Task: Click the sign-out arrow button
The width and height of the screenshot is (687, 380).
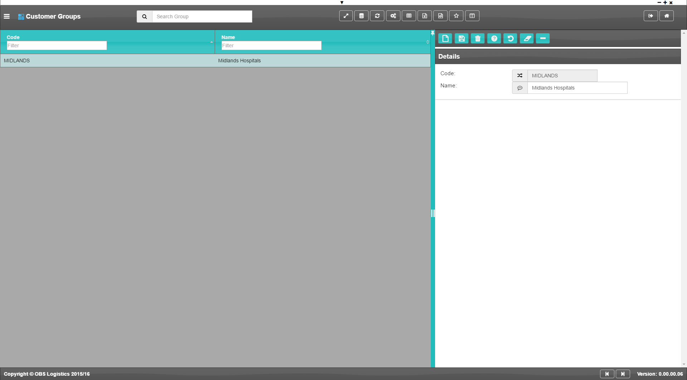Action: click(x=651, y=16)
